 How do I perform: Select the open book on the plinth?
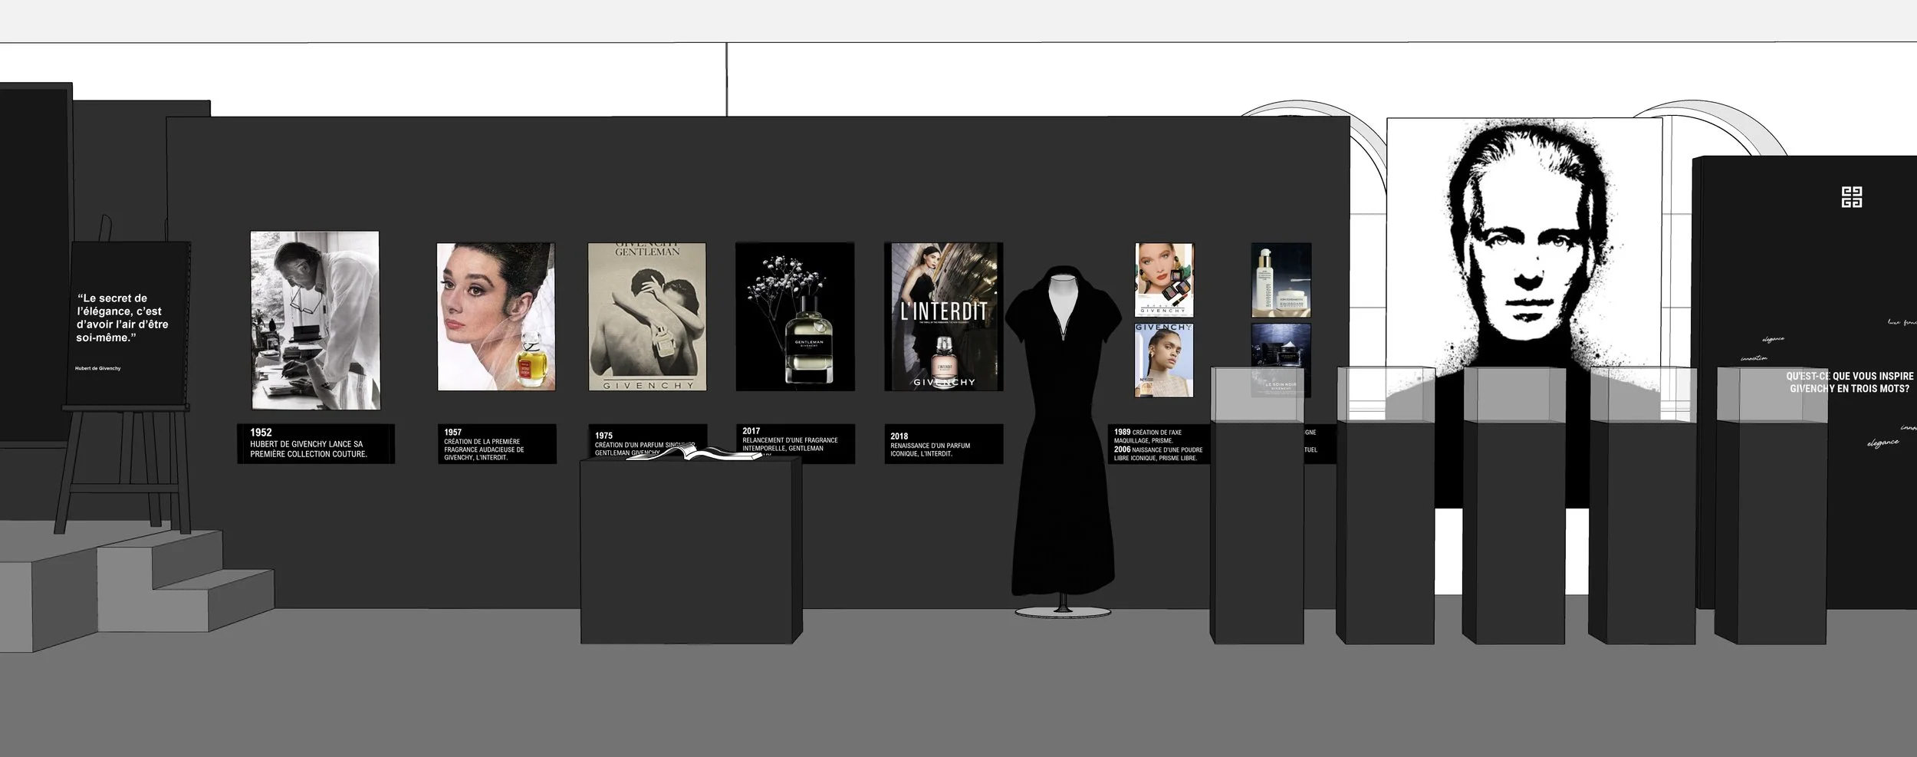[x=694, y=453]
